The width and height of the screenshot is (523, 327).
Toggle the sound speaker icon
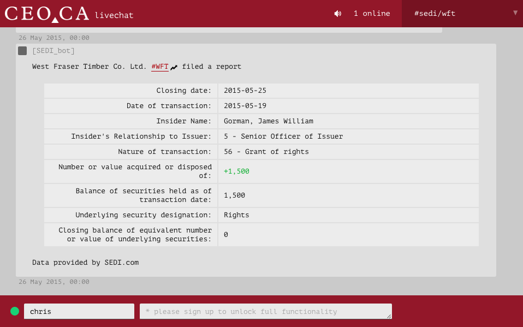[337, 14]
